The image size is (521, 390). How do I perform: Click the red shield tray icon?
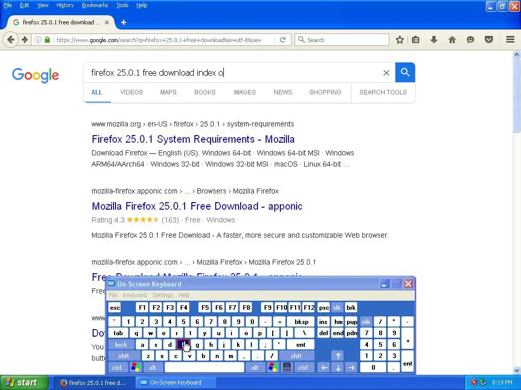tap(474, 382)
